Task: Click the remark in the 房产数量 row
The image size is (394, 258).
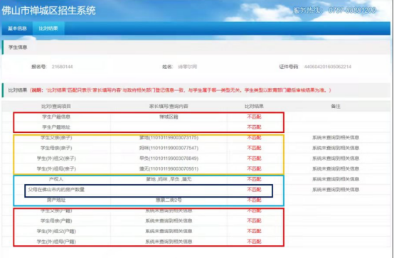Action: (336, 190)
